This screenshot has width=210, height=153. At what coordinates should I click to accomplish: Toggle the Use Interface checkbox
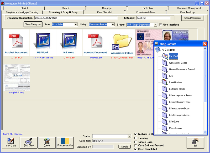click(161, 25)
